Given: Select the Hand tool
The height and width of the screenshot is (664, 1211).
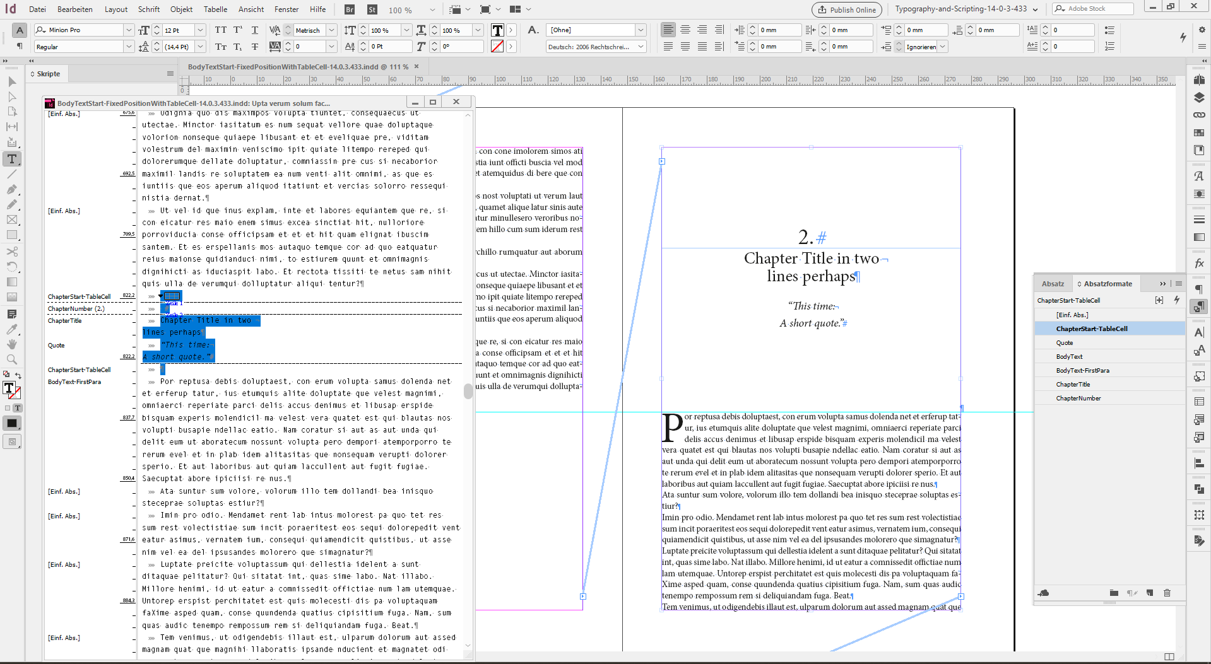Looking at the screenshot, I should 11,344.
